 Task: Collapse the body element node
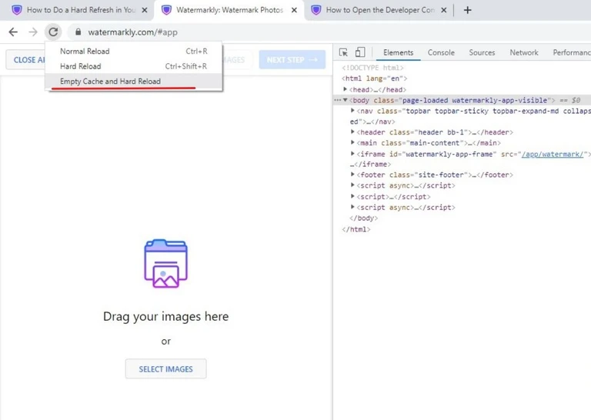pyautogui.click(x=345, y=100)
